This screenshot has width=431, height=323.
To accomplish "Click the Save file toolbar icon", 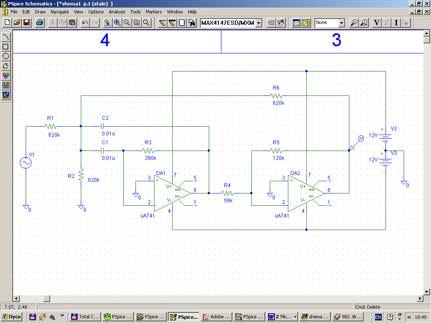I will point(27,23).
